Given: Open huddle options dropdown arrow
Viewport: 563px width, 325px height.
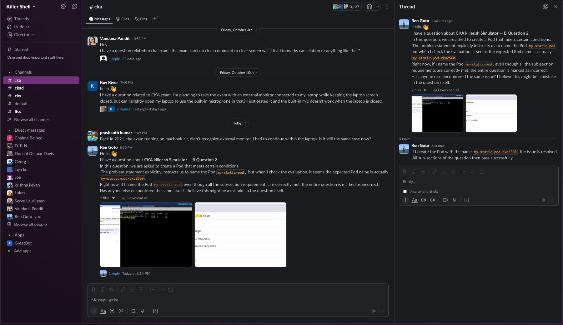Looking at the screenshot, I should 378,7.
